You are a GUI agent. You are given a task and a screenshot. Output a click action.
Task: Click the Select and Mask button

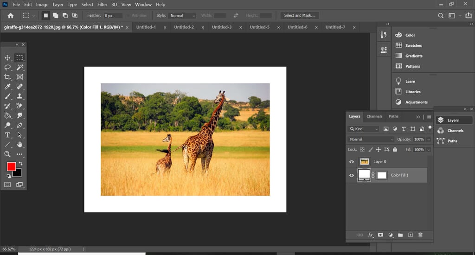[x=299, y=15]
